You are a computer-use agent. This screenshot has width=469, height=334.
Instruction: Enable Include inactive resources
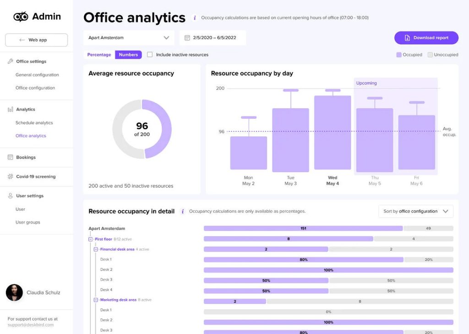[150, 54]
